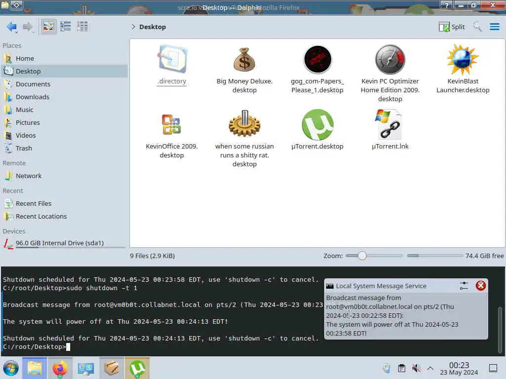Open the cardboard package taskbar icon
This screenshot has width=506, height=379.
[112, 368]
